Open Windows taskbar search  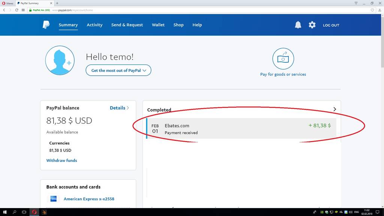point(15,212)
